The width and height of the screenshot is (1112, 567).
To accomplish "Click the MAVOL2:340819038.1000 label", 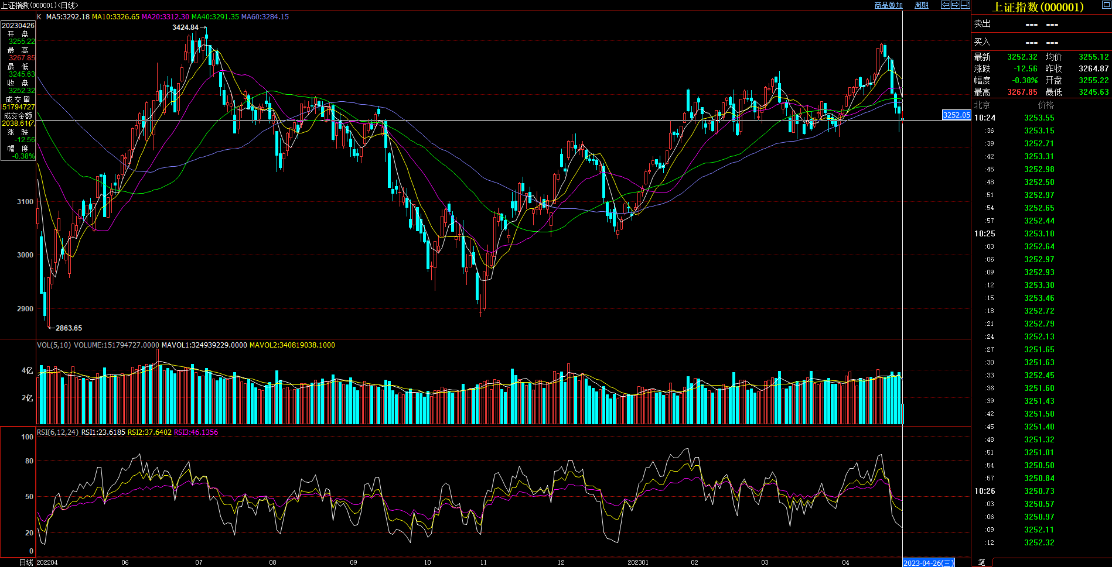I will (x=292, y=345).
